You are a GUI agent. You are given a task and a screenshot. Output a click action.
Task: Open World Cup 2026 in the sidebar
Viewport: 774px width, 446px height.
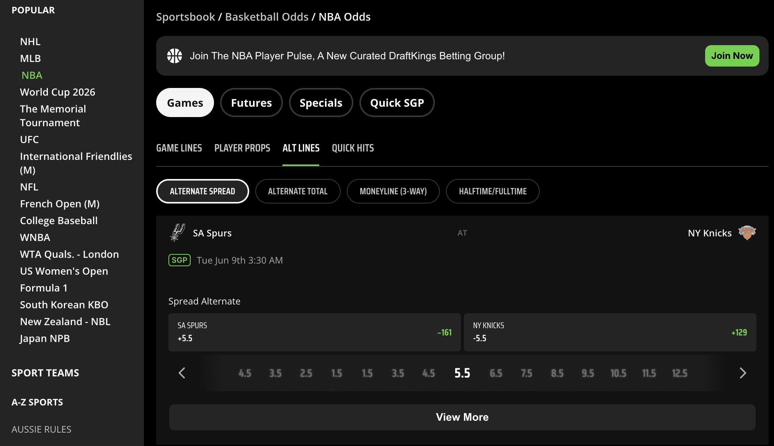[x=57, y=92]
